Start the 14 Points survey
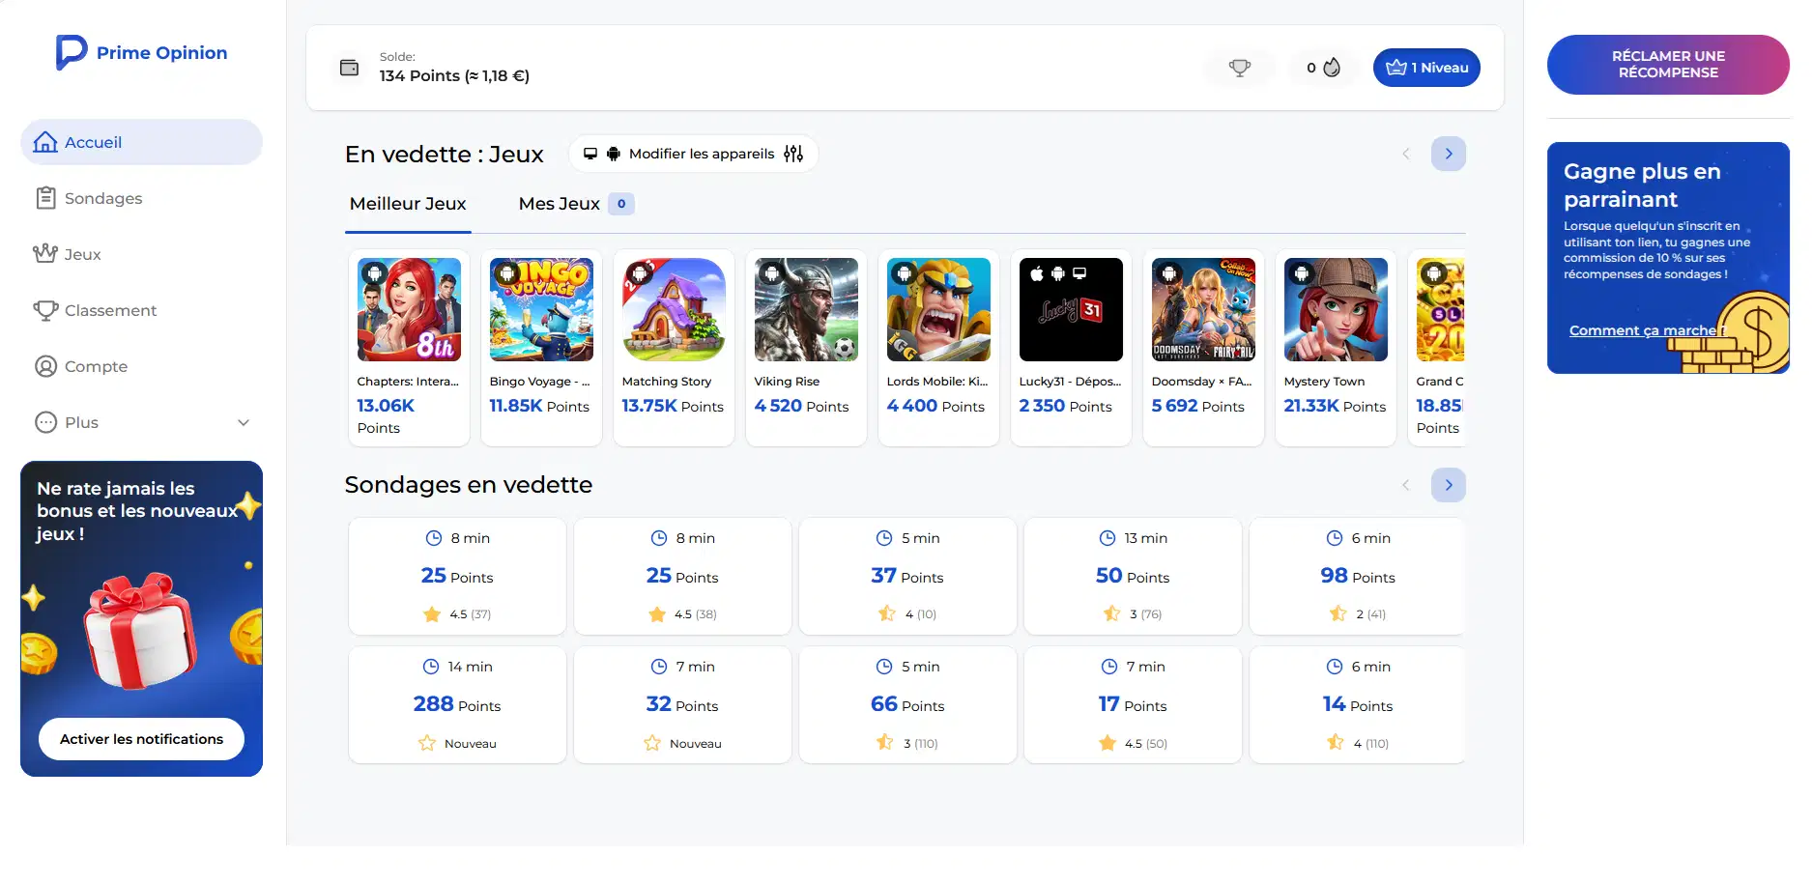Viewport: 1812px width, 883px height. [1357, 705]
